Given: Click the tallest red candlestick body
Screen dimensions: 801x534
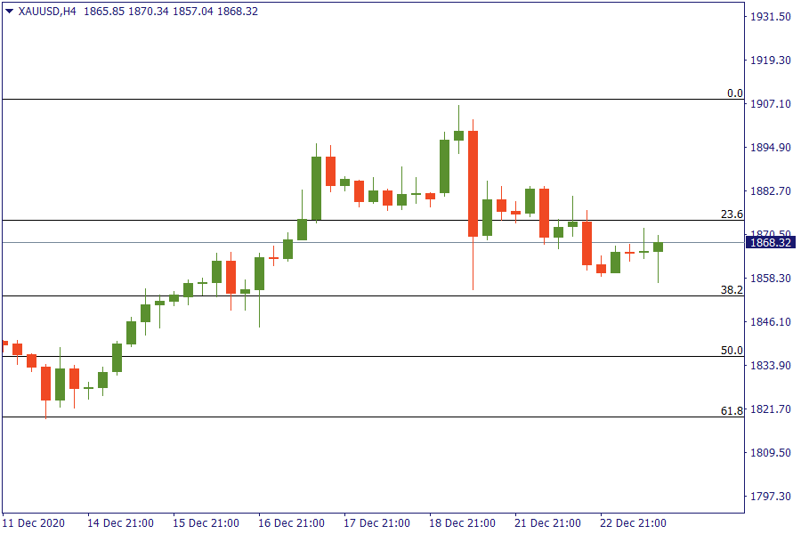Looking at the screenshot, I should coord(473,183).
